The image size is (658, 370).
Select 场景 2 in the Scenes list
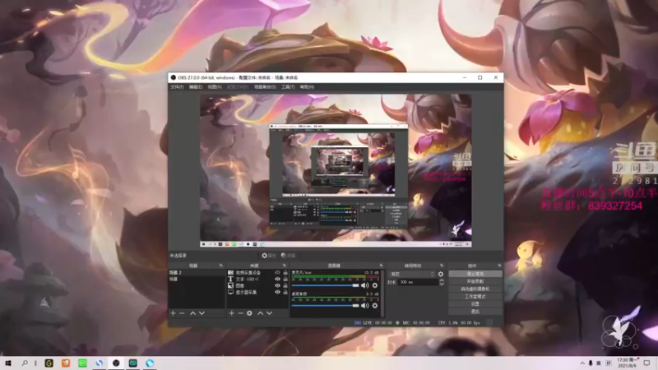click(197, 273)
